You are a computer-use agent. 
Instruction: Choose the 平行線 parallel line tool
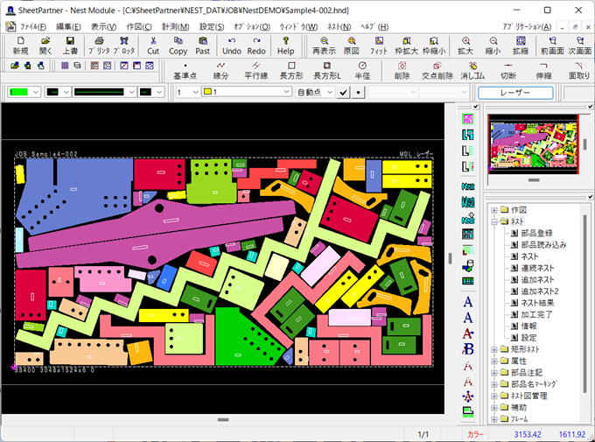click(255, 70)
